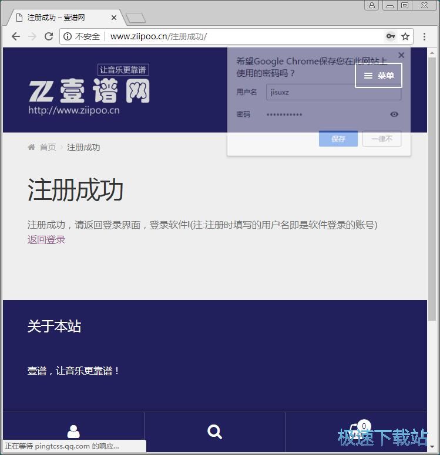Click 注册成功 breadcrumb text
Screen dimensions: 440x455
click(x=83, y=147)
